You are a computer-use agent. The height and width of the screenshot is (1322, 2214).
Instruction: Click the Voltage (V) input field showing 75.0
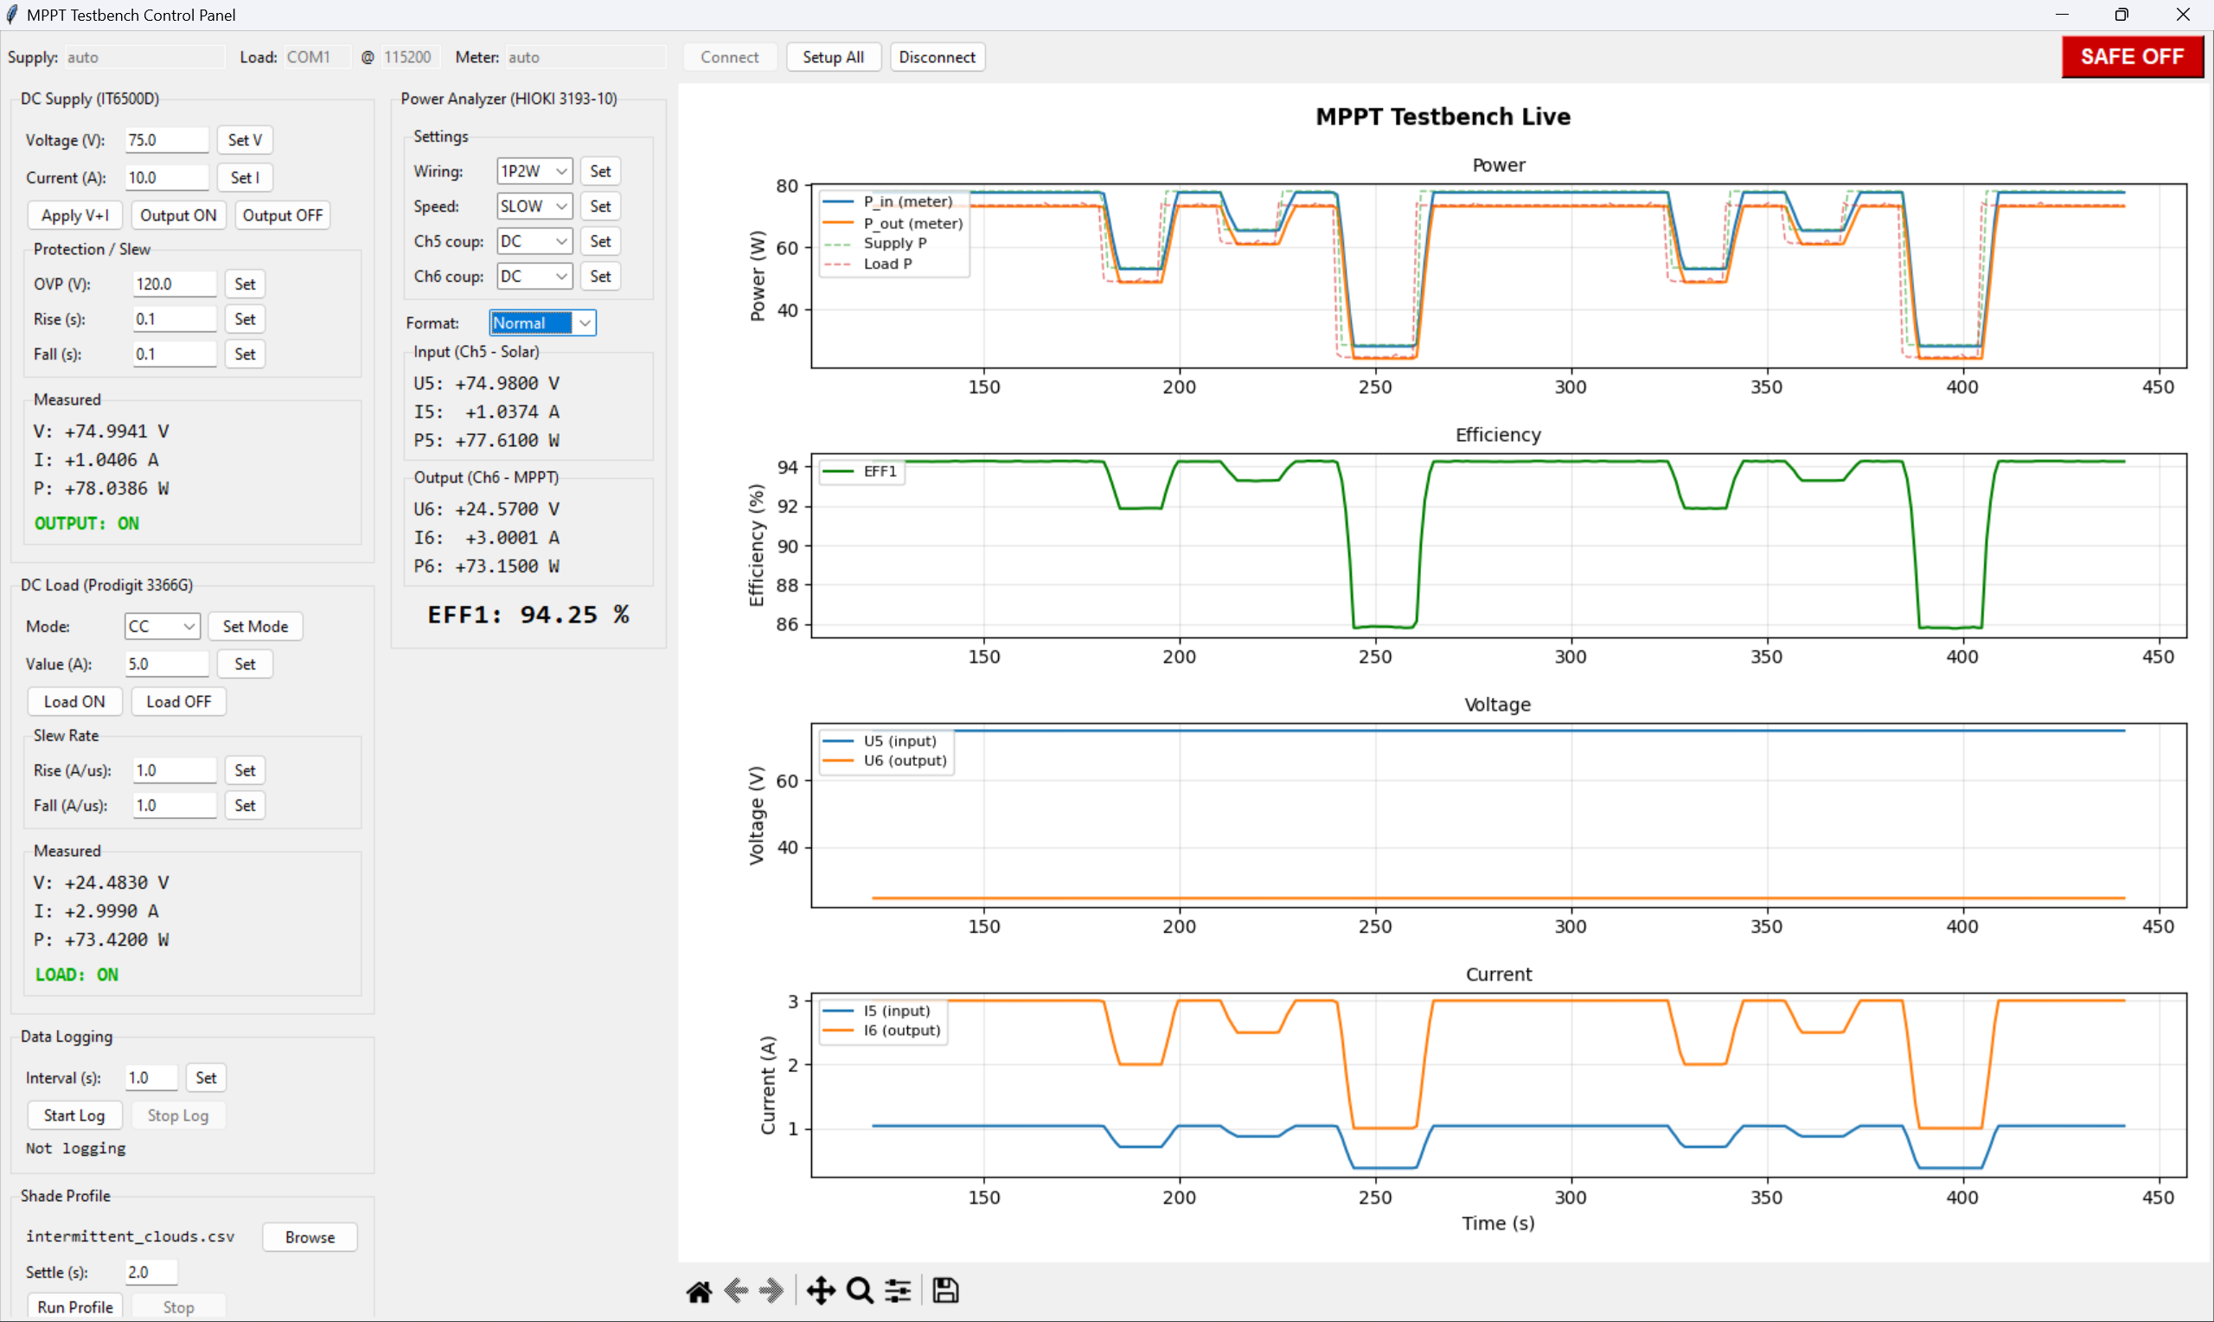(x=166, y=140)
